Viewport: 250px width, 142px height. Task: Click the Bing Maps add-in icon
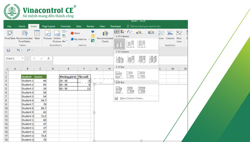(92, 36)
